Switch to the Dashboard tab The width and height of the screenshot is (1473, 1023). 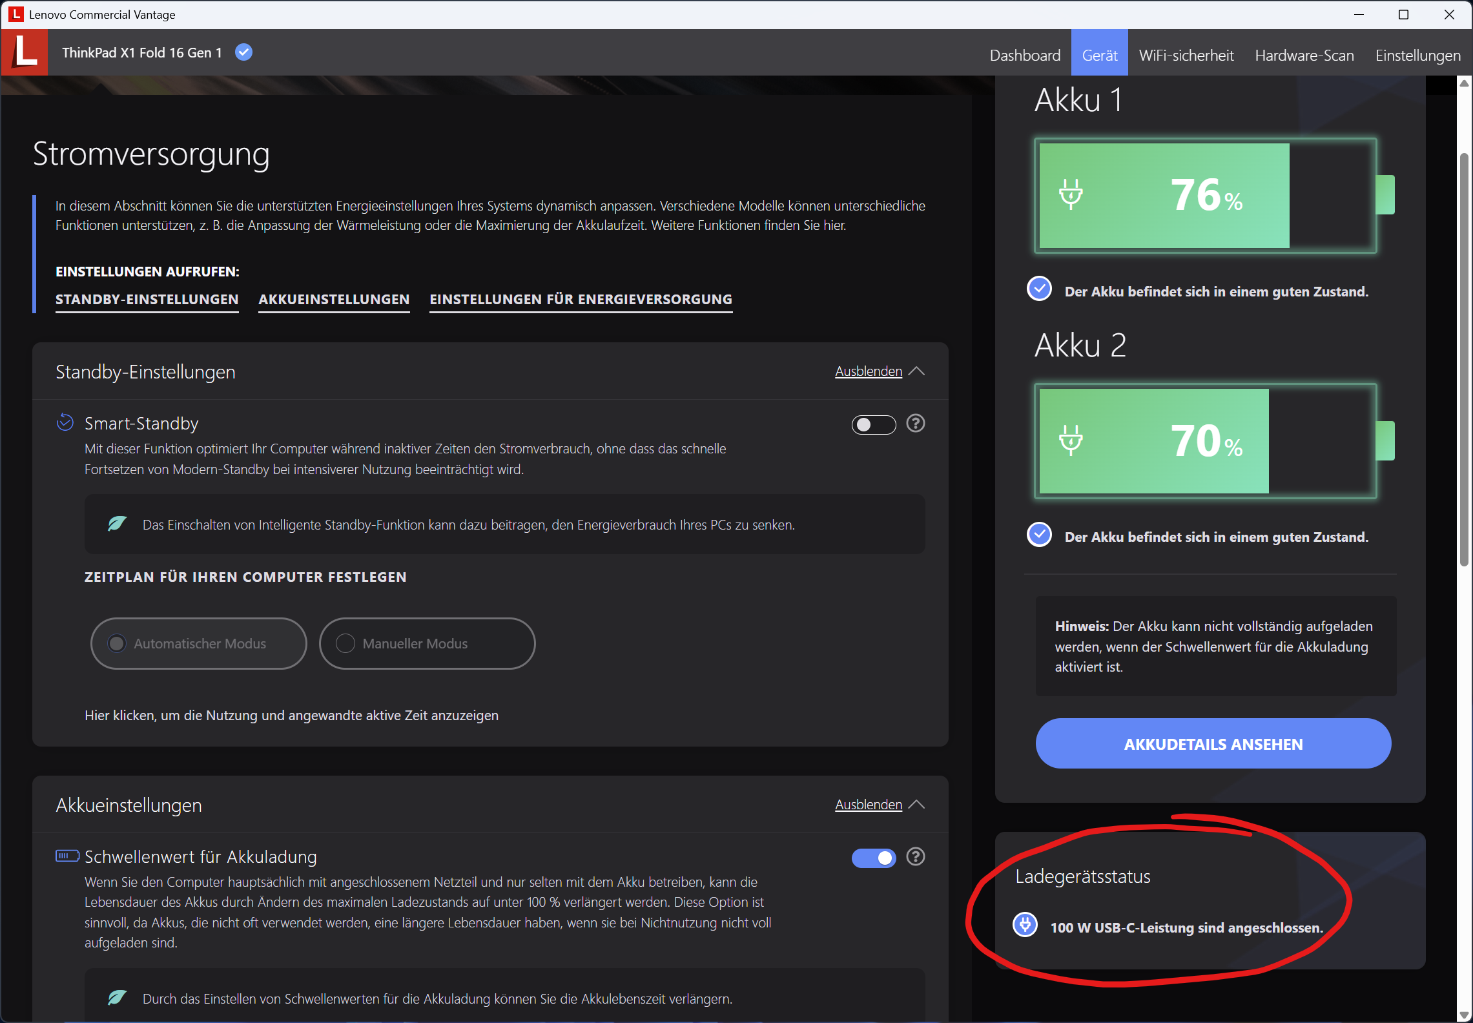coord(1024,56)
